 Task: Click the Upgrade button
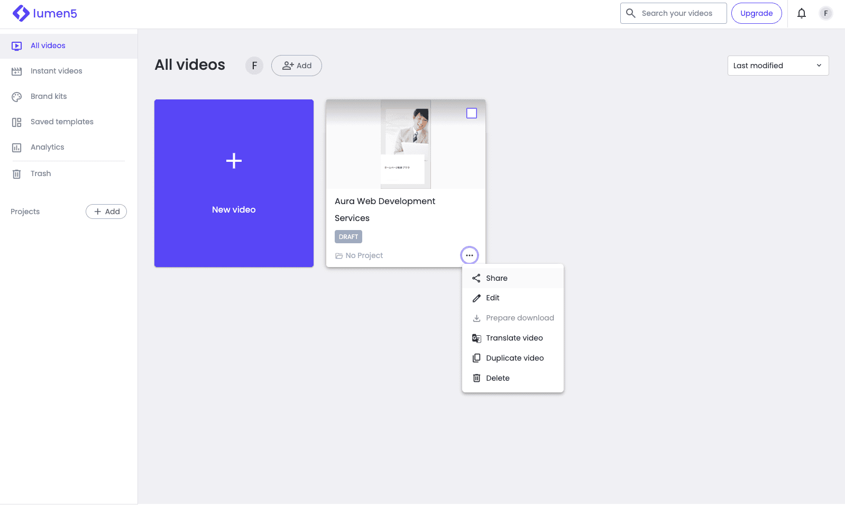click(x=756, y=13)
